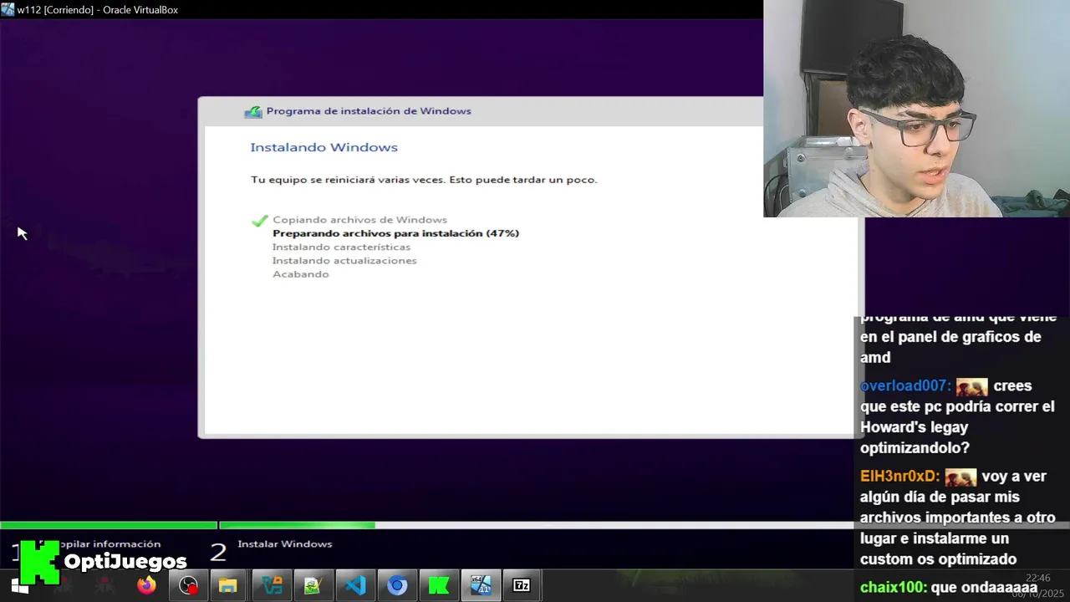
Task: Open 7-Zip from the taskbar
Action: tap(522, 585)
